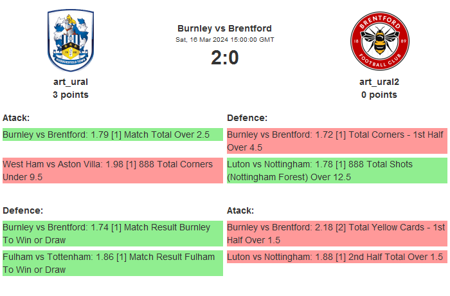Click the art_ural 3 points label
The width and height of the screenshot is (450, 296).
(71, 95)
